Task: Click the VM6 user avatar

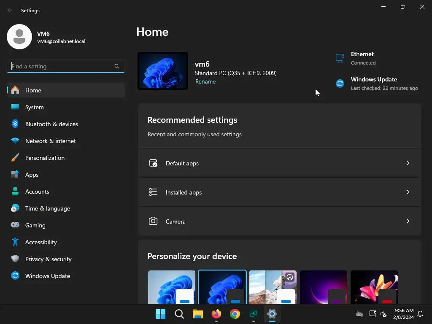Action: pyautogui.click(x=19, y=37)
